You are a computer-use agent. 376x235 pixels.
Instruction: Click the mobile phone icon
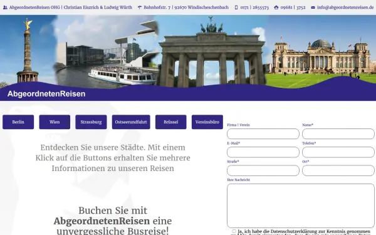click(236, 8)
